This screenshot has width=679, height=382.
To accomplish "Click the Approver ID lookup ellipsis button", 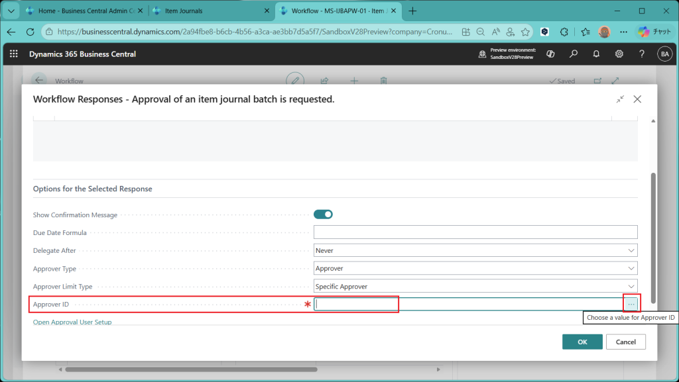I will 631,304.
